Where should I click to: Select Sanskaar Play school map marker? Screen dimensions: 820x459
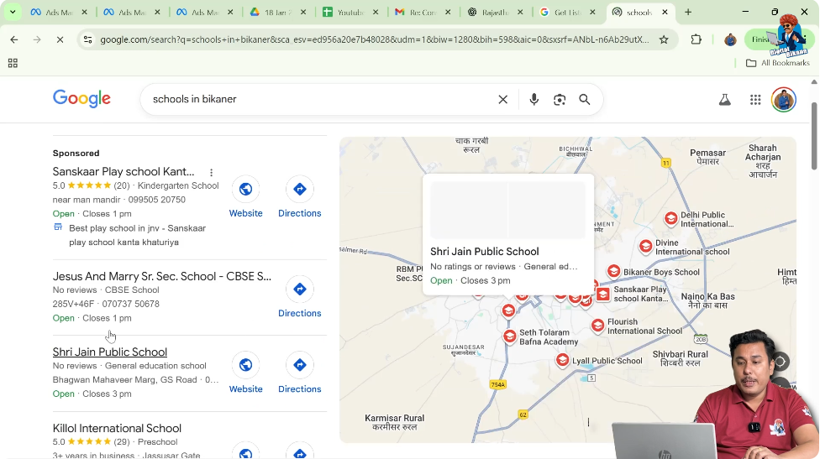603,295
